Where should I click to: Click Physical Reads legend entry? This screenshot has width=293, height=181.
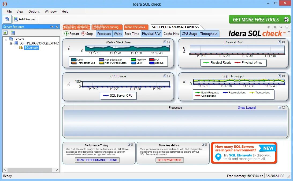tap(217, 63)
